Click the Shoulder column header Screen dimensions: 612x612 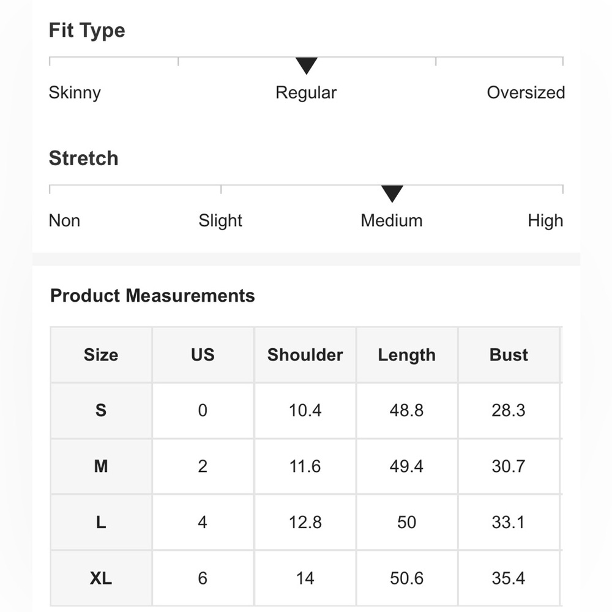click(x=305, y=355)
